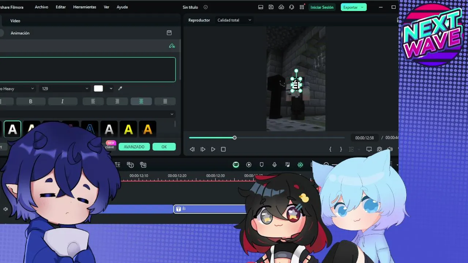Screen dimensions: 468x263
Task: Align text left
Action: pyautogui.click(x=93, y=101)
